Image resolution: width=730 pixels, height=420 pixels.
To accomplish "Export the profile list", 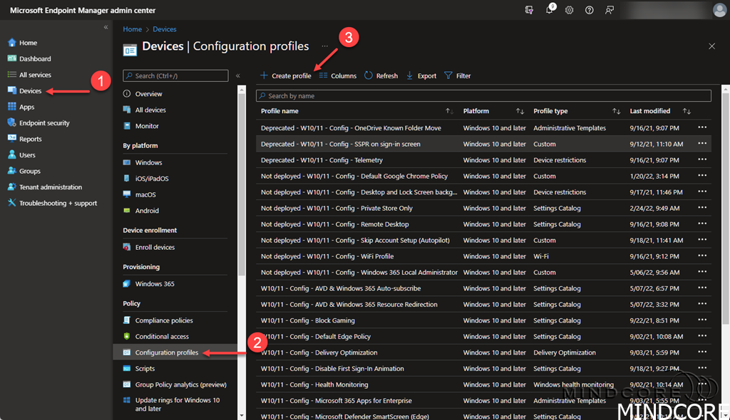I will click(421, 75).
